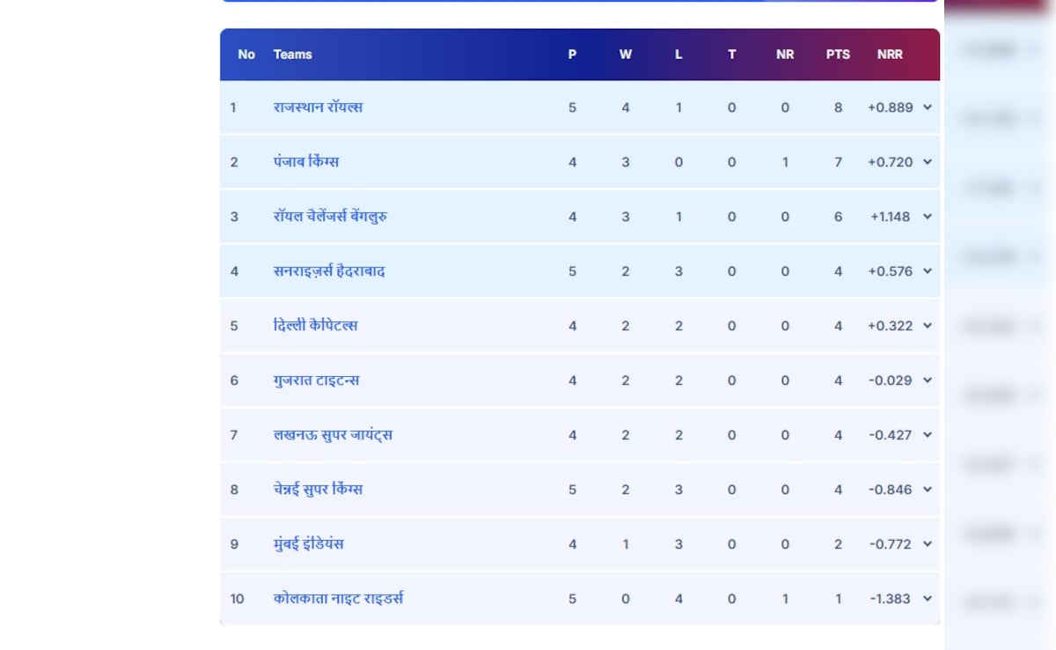
Task: Show details for मुंबई इंडियंस row
Action: coord(928,544)
